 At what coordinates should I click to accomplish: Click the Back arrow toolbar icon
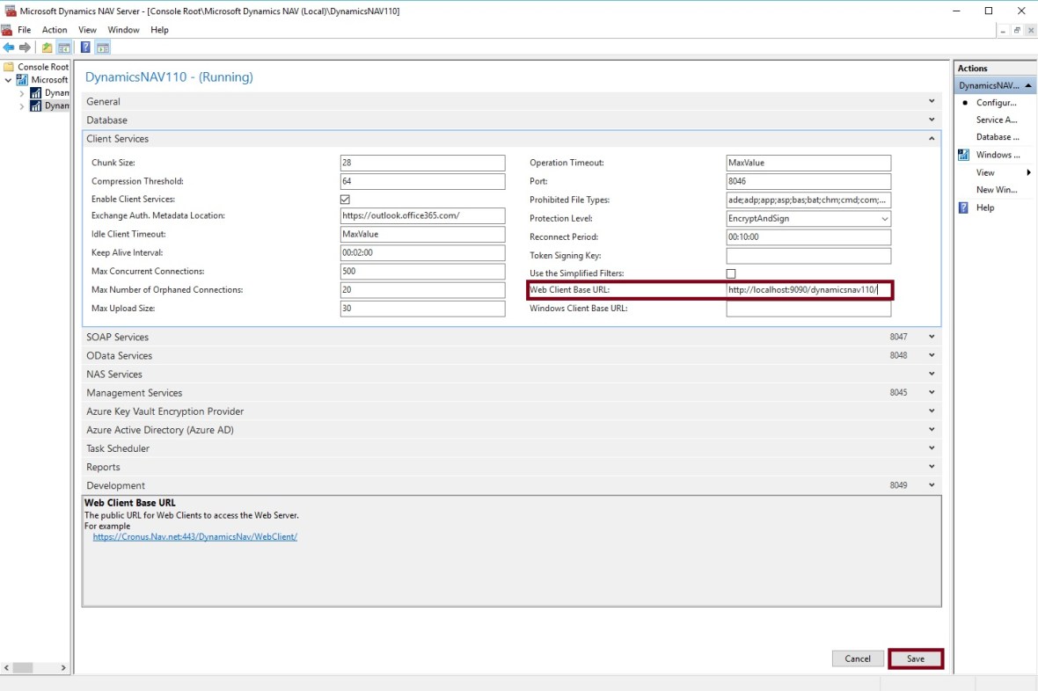point(9,47)
